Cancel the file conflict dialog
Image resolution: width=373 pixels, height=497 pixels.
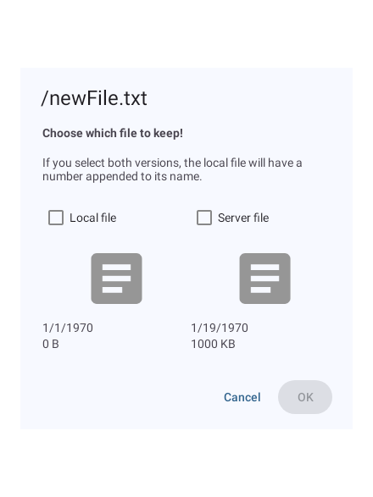tap(242, 397)
